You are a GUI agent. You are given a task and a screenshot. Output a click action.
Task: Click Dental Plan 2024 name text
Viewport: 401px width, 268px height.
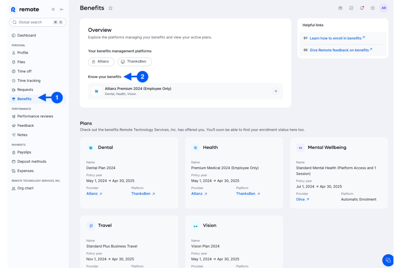101,168
